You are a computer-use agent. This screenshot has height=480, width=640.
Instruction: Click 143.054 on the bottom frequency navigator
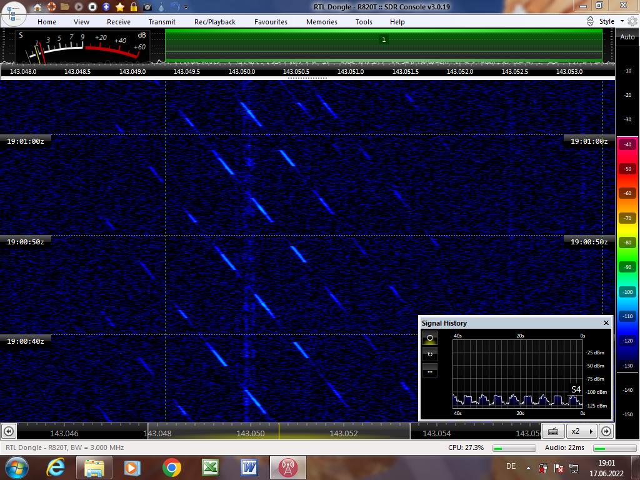(x=437, y=434)
